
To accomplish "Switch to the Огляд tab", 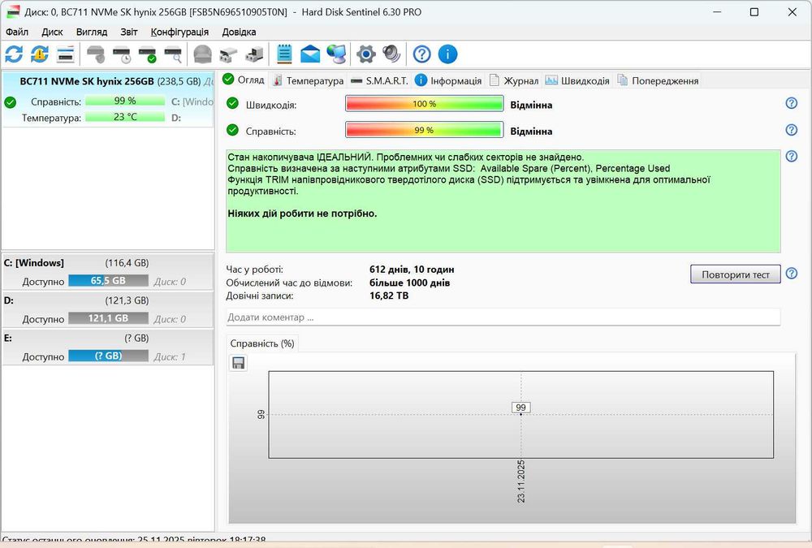I will click(244, 80).
